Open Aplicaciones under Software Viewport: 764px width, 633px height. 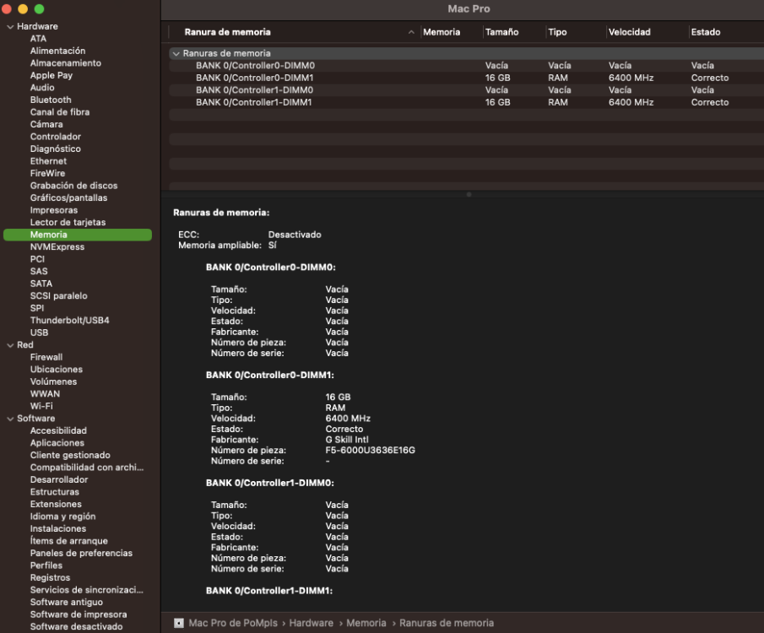coord(57,443)
